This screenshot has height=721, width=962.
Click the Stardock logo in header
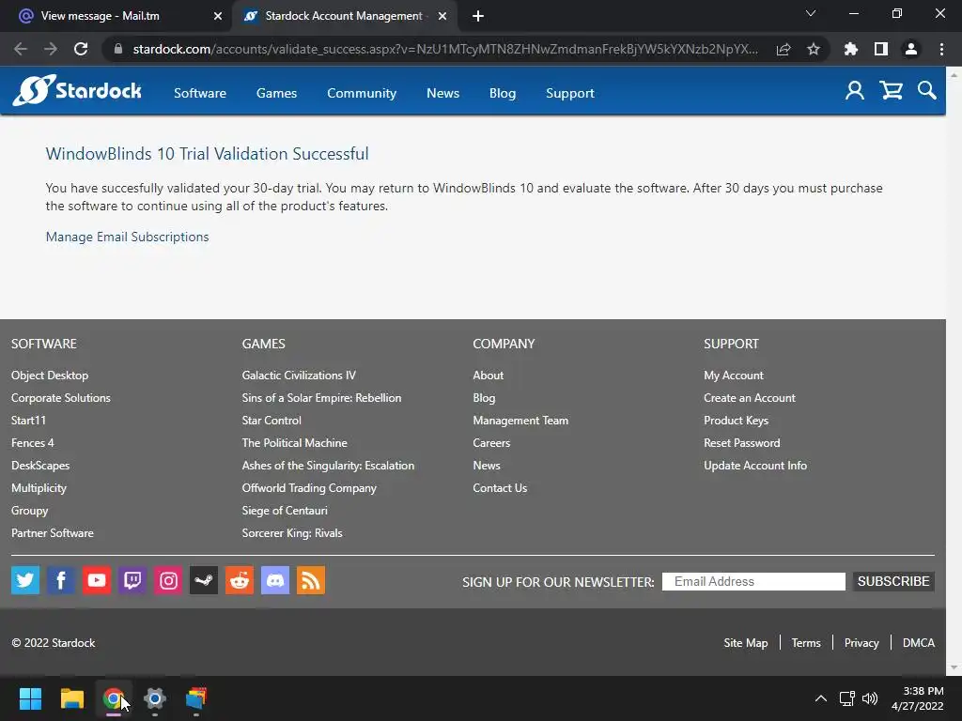77,91
